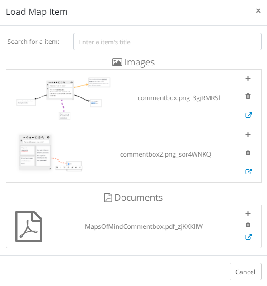
Task: Open commentbox.png_3gjRMRSI in a new window
Action: (x=248, y=115)
